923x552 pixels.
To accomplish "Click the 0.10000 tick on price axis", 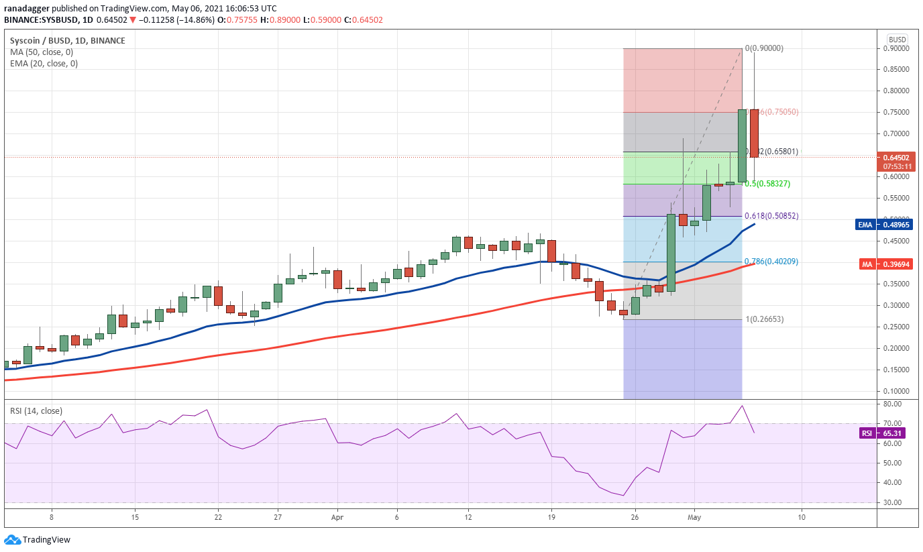I will (x=895, y=391).
